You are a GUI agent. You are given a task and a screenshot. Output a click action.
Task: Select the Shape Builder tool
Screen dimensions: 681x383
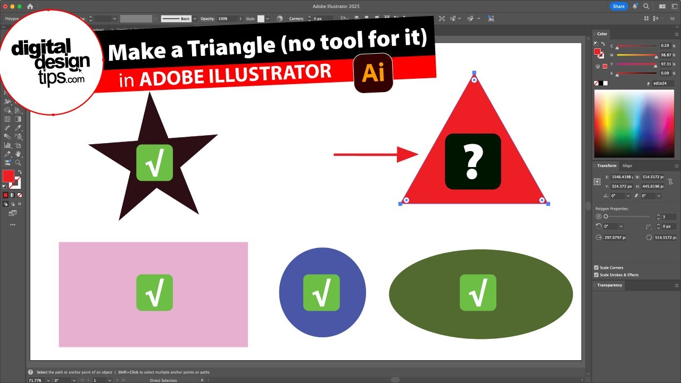(x=7, y=111)
